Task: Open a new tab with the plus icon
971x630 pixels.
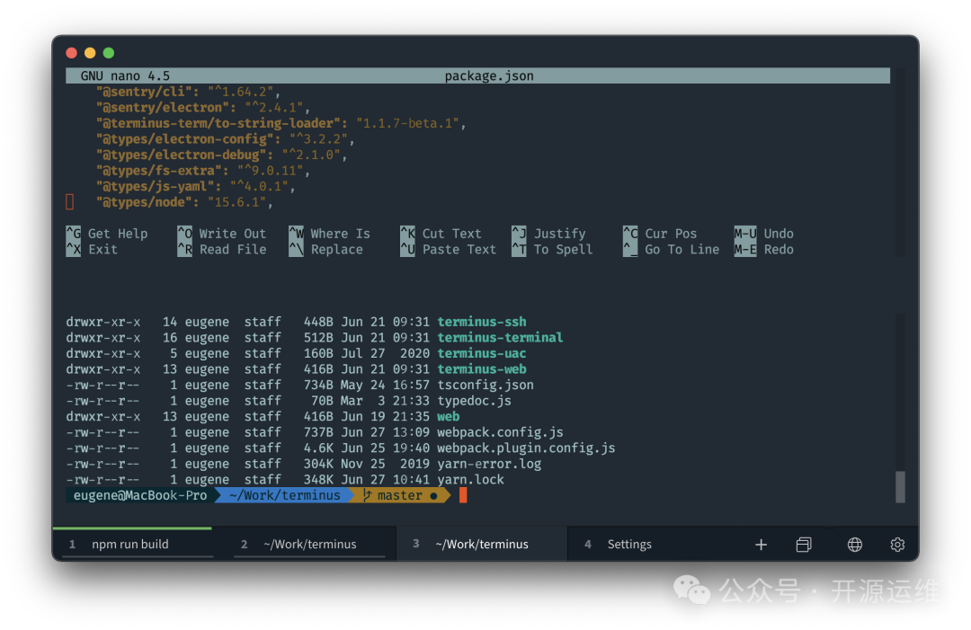Action: click(761, 545)
